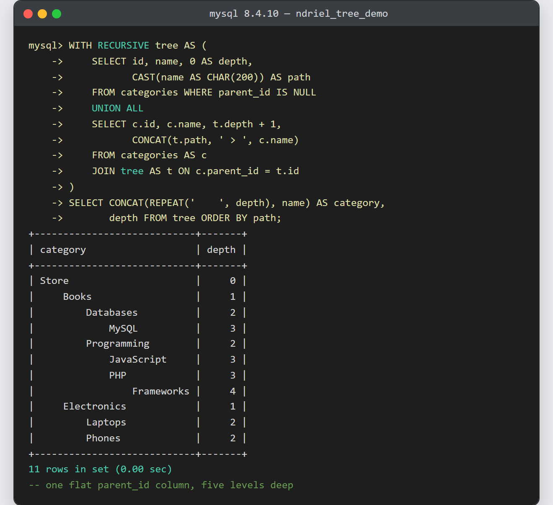
Task: Click the comment 'one flat parent_id column, five levels deep'
Action: tap(169, 485)
